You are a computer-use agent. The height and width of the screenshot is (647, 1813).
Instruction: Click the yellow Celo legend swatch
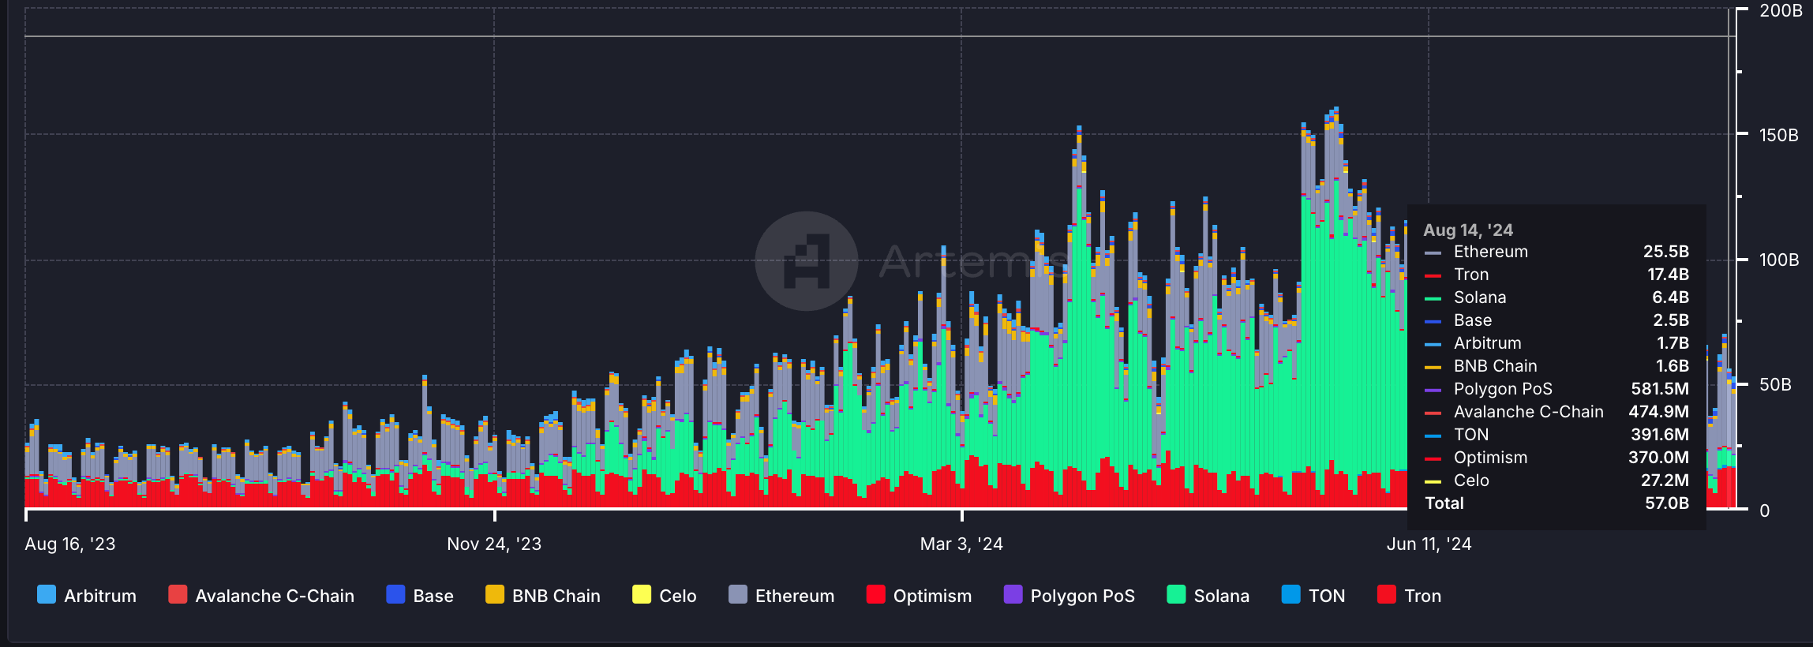pyautogui.click(x=642, y=595)
